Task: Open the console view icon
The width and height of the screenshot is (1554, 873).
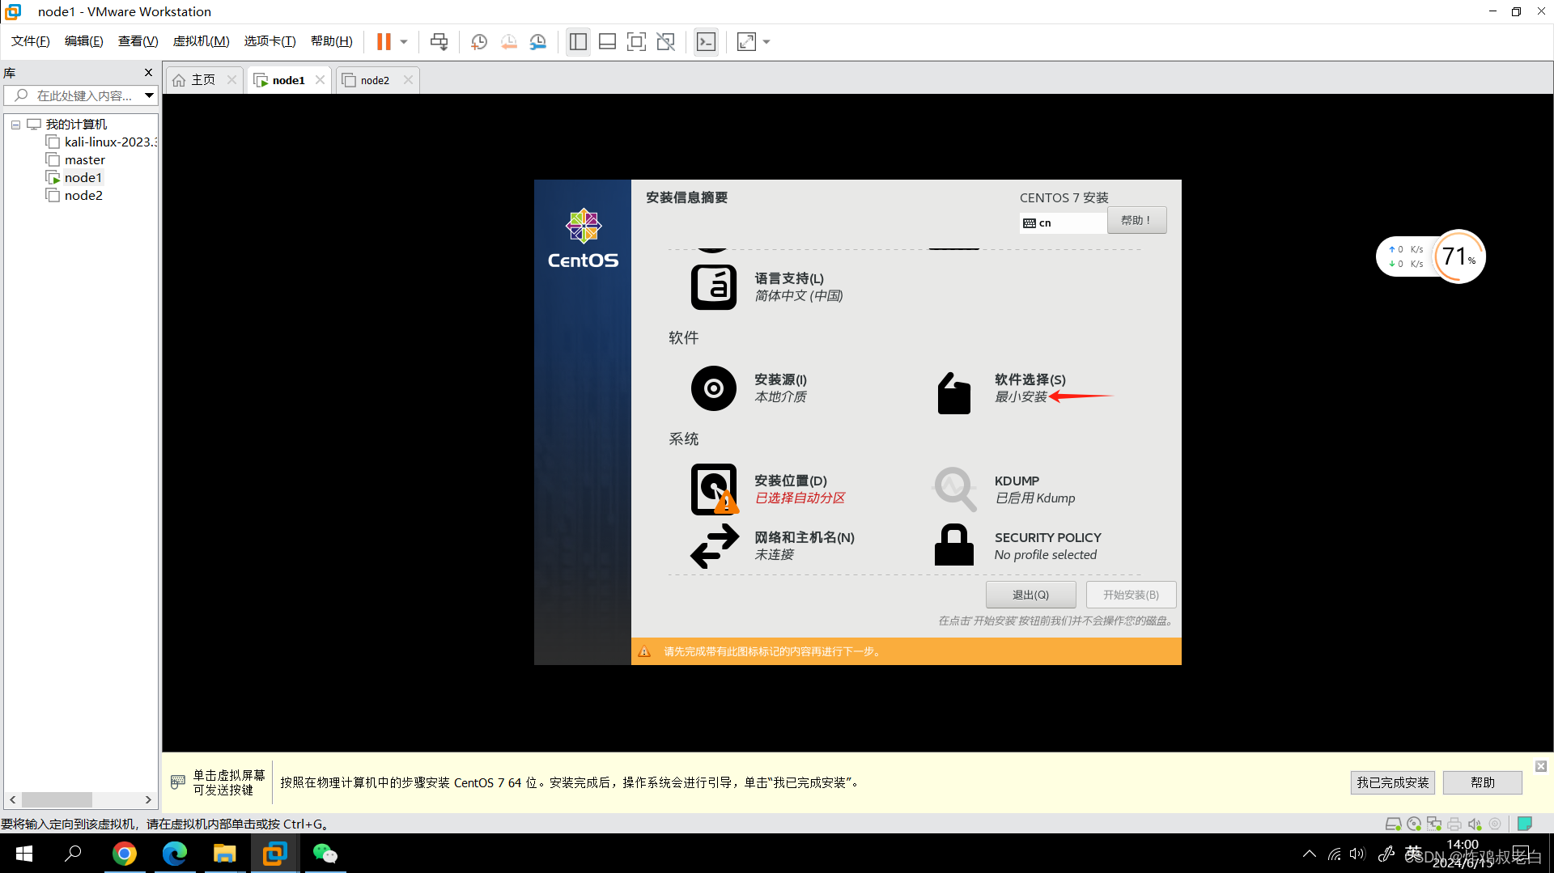Action: tap(706, 41)
